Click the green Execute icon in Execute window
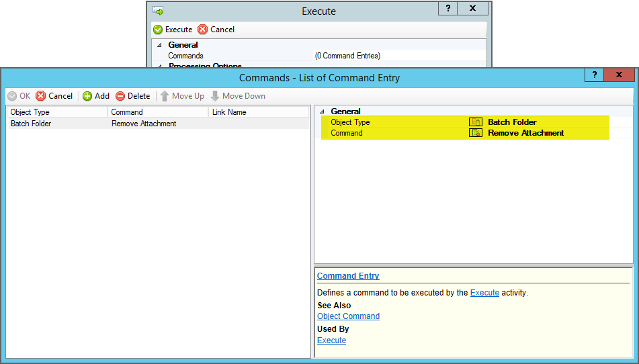The height and width of the screenshot is (364, 639). (158, 30)
